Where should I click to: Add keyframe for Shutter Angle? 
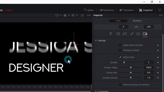[158, 67]
